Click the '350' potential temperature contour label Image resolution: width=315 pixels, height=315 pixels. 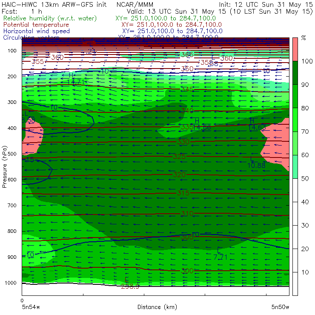[x=187, y=69]
